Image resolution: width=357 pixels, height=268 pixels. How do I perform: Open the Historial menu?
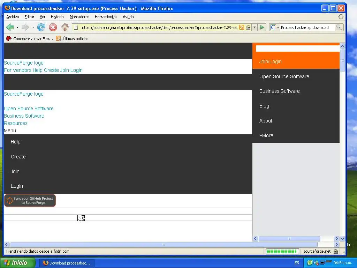coord(58,17)
